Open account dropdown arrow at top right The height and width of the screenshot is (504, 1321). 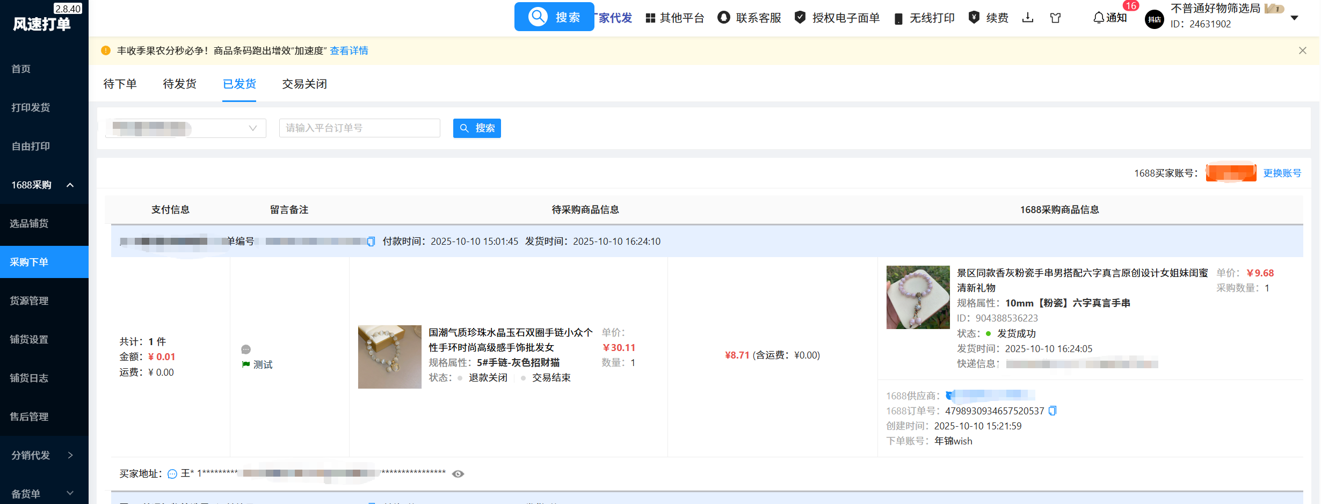[1295, 18]
